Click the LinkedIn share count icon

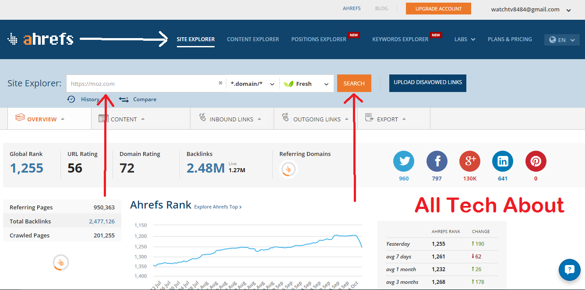pyautogui.click(x=503, y=161)
